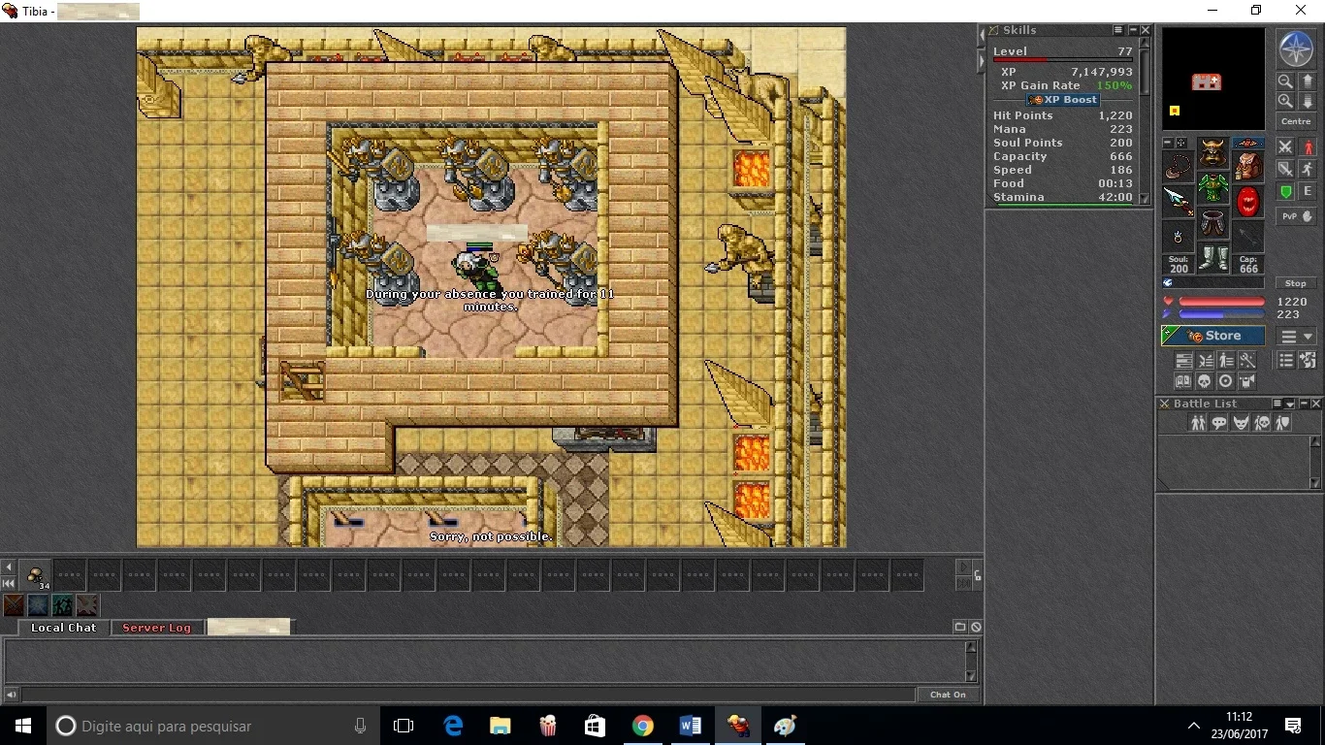The image size is (1325, 745).
Task: Select the necklace equipment slot
Action: point(1178,166)
